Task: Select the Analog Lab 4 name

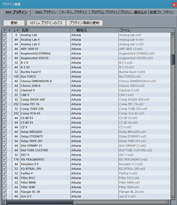Action: (30, 40)
